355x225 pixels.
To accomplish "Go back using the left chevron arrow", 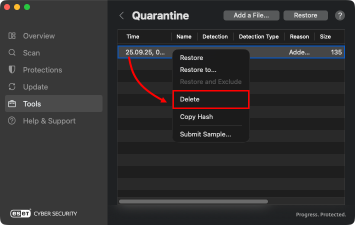I will [121, 15].
